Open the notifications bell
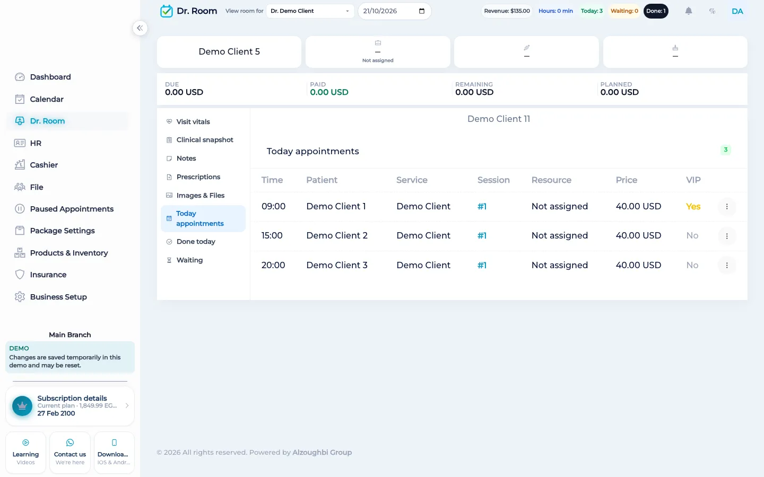The width and height of the screenshot is (764, 477). coord(688,11)
